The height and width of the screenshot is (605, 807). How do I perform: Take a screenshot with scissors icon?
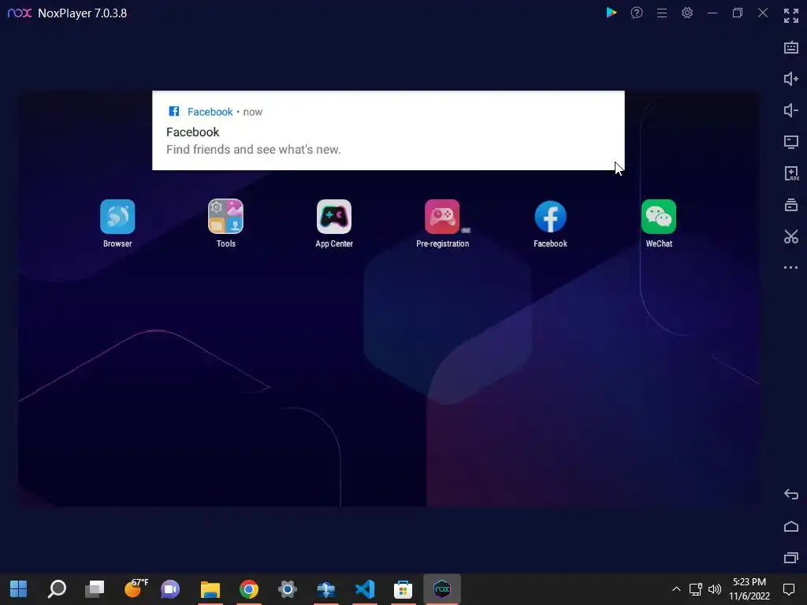click(x=791, y=236)
